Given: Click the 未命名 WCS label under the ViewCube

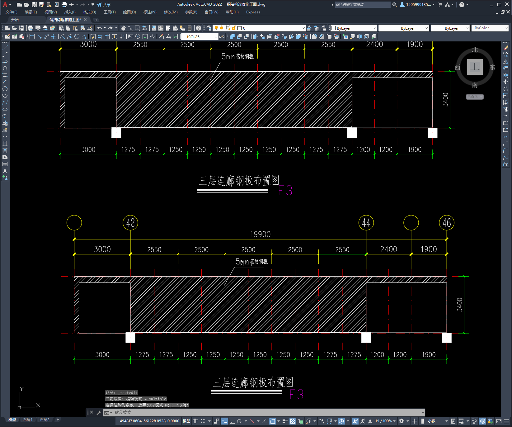Looking at the screenshot, I should 475,97.
